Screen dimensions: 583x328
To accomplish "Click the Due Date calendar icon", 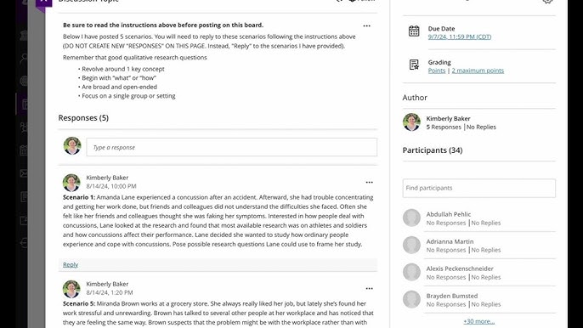I will (414, 31).
